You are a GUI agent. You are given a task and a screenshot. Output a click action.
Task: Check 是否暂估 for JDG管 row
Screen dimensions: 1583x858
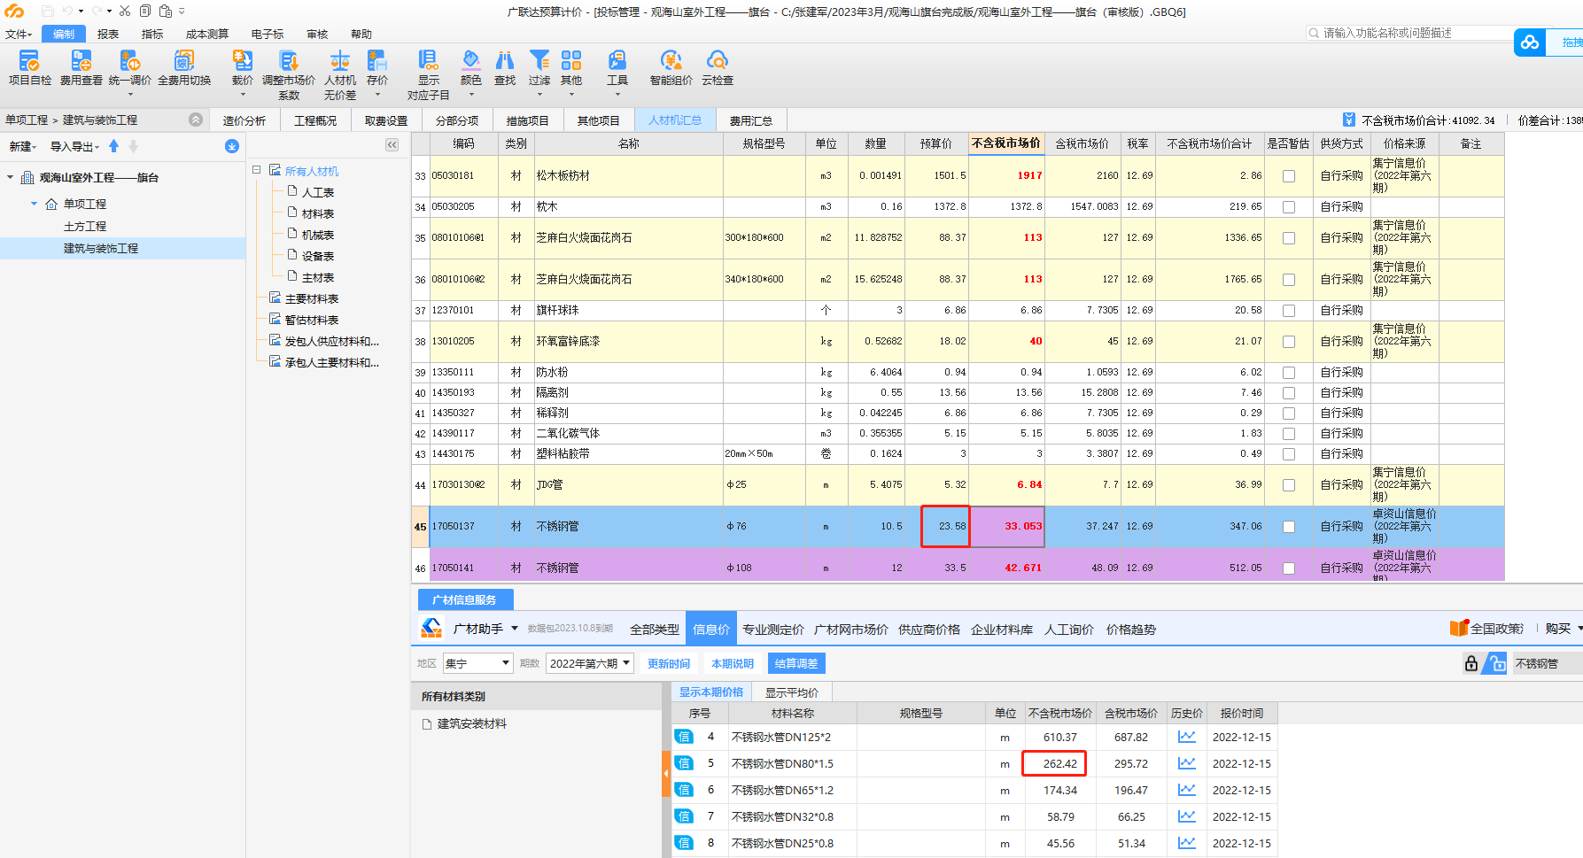1289,485
